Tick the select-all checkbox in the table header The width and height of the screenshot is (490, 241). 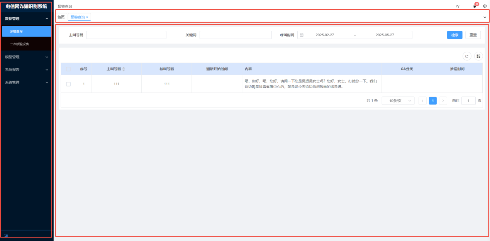[68, 69]
